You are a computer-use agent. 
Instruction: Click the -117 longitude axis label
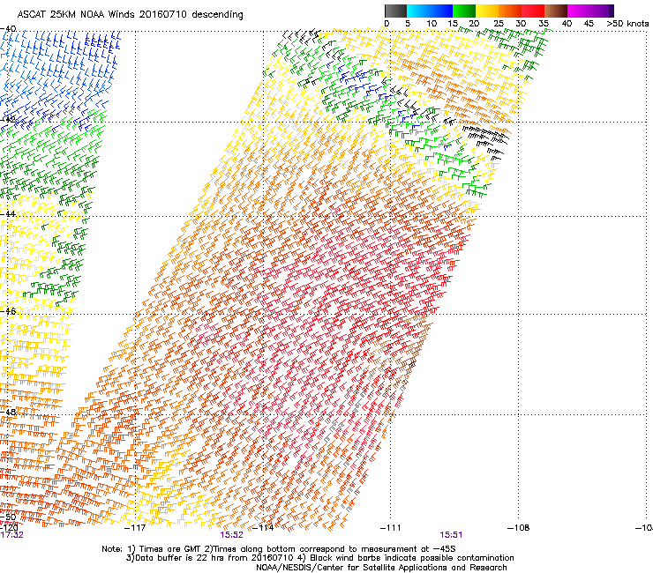point(135,528)
